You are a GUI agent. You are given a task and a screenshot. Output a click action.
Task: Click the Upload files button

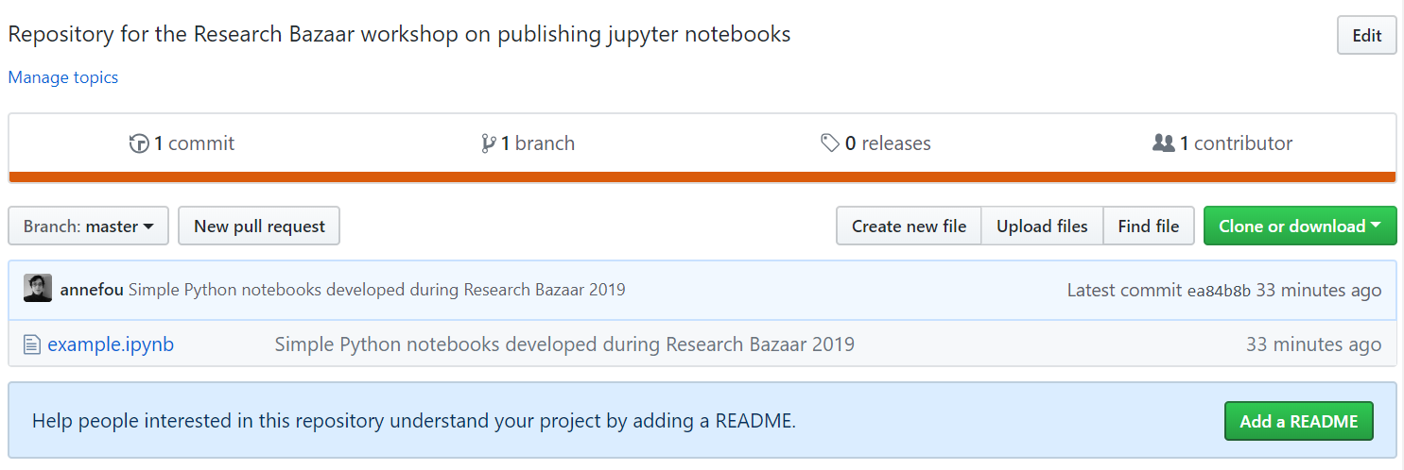[1042, 227]
